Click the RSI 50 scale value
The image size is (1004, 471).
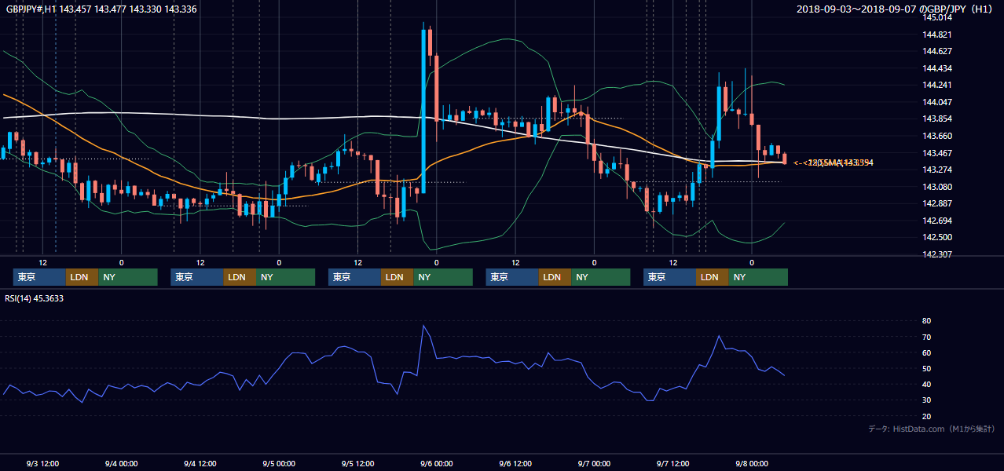pyautogui.click(x=926, y=368)
